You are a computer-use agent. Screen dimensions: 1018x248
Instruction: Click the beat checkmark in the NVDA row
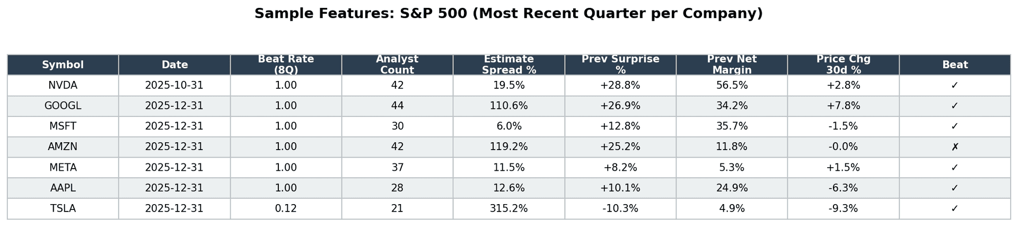[x=954, y=86]
